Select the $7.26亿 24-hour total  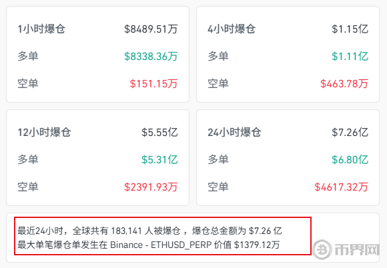(x=350, y=133)
